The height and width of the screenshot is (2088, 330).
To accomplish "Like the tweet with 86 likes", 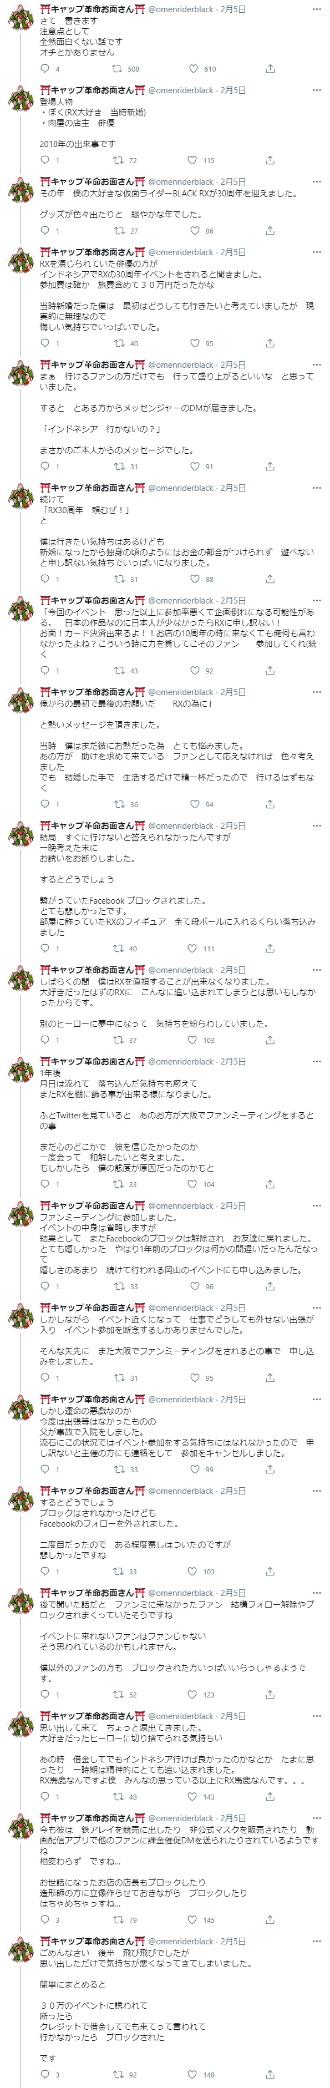I will 193,231.
